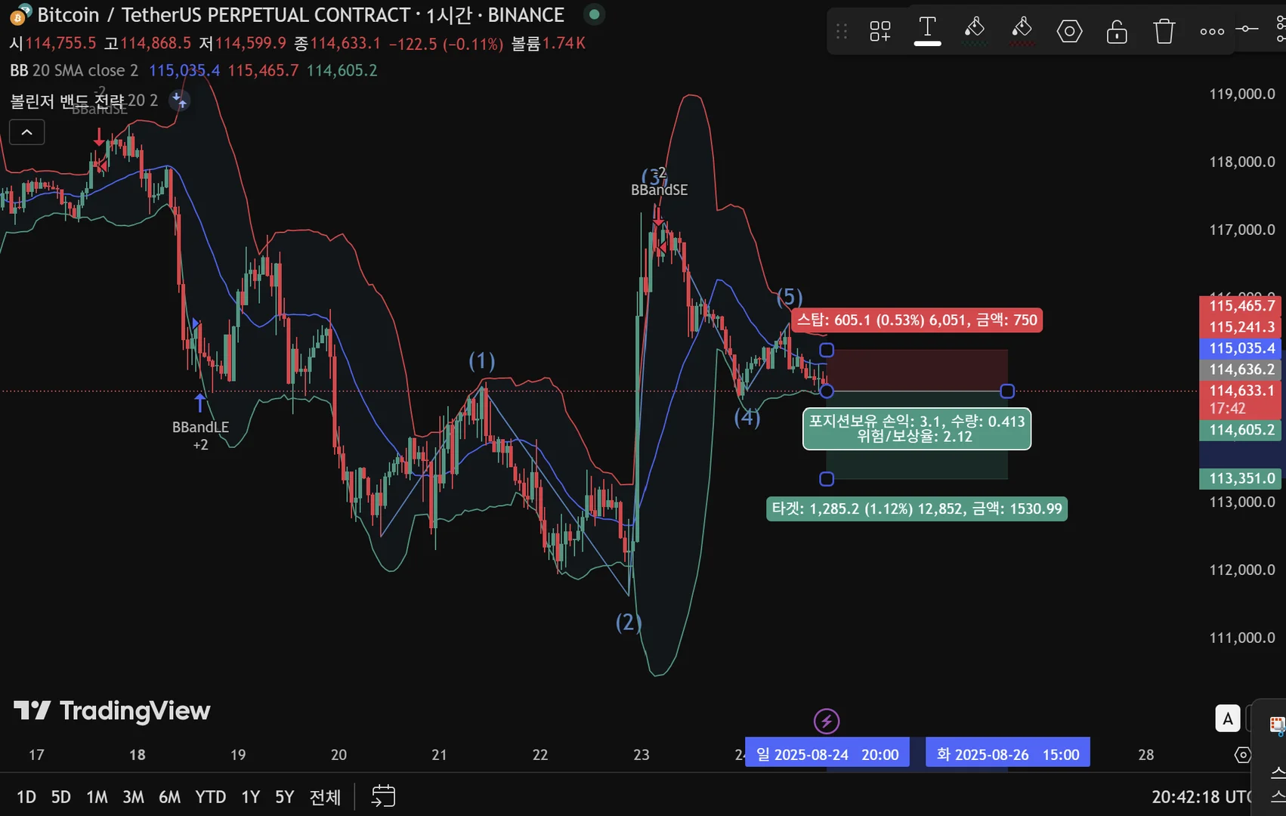The image size is (1286, 816).
Task: Open the time axis settings hexagon
Action: point(1243,755)
